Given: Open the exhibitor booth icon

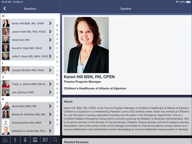Looking at the screenshot, I should coord(35,140).
